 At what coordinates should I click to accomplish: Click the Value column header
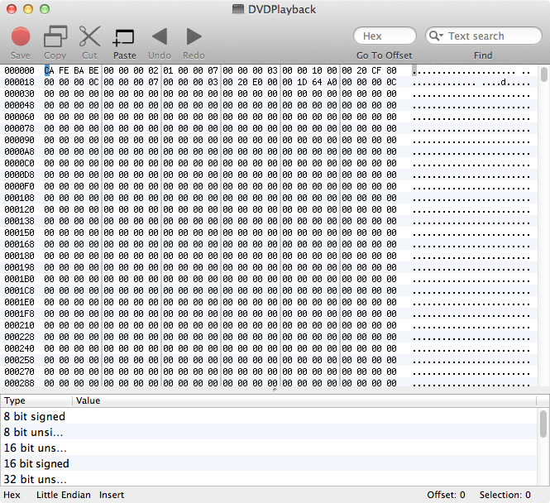pyautogui.click(x=306, y=400)
